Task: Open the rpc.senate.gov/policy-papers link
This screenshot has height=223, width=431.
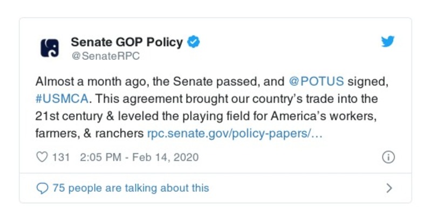Action: [x=234, y=133]
